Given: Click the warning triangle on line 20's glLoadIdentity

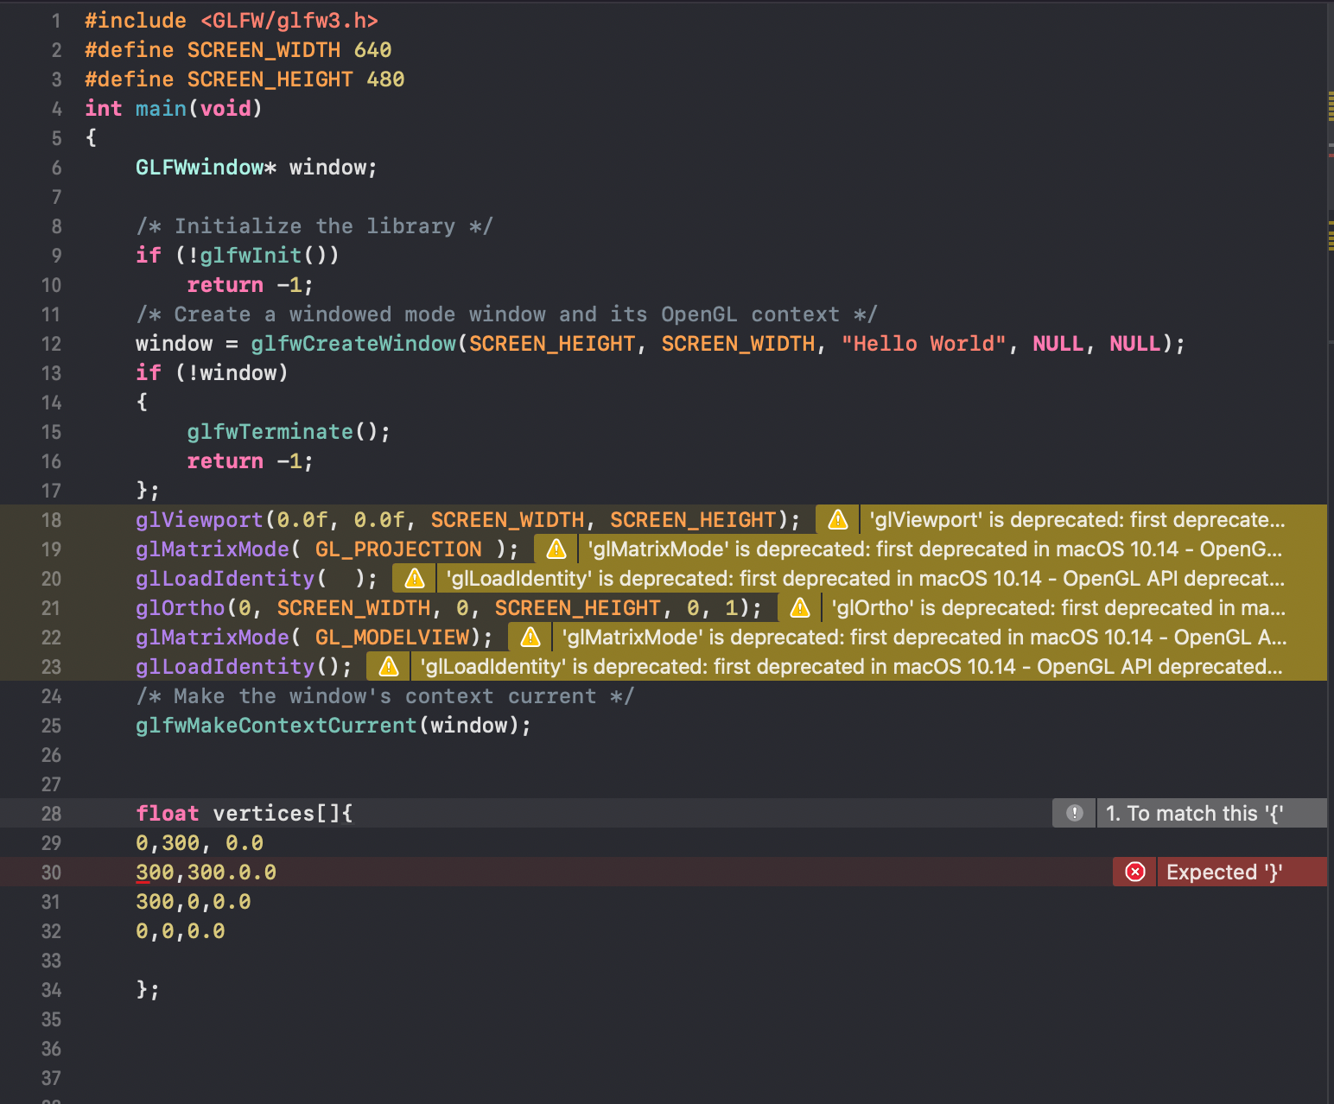Looking at the screenshot, I should (x=413, y=578).
